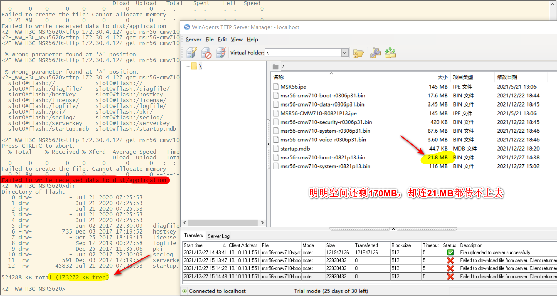The height and width of the screenshot is (296, 557).
Task: Sort file list by 大小 column
Action: 420,77
